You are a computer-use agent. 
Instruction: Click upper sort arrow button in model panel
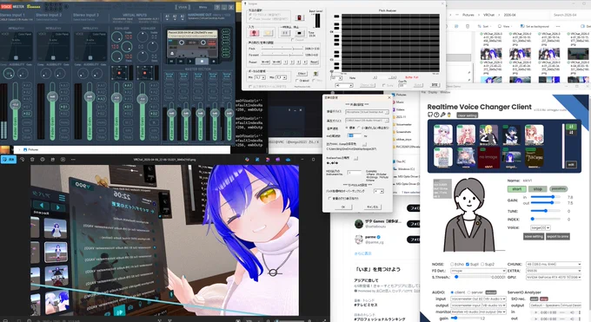point(571,127)
